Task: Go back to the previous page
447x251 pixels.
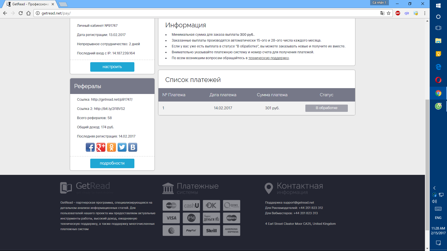Action: click(5, 13)
